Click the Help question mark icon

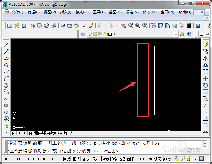coord(198,26)
